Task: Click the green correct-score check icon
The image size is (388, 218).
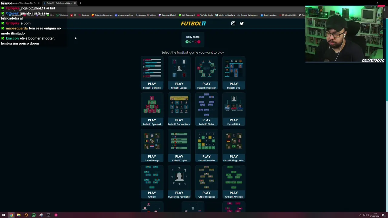Action: click(187, 42)
